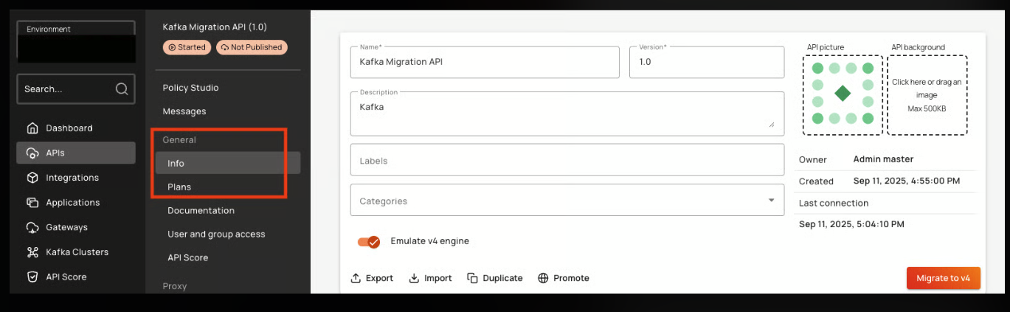The width and height of the screenshot is (1010, 312).
Task: Click into the Labels input field
Action: [x=566, y=160]
